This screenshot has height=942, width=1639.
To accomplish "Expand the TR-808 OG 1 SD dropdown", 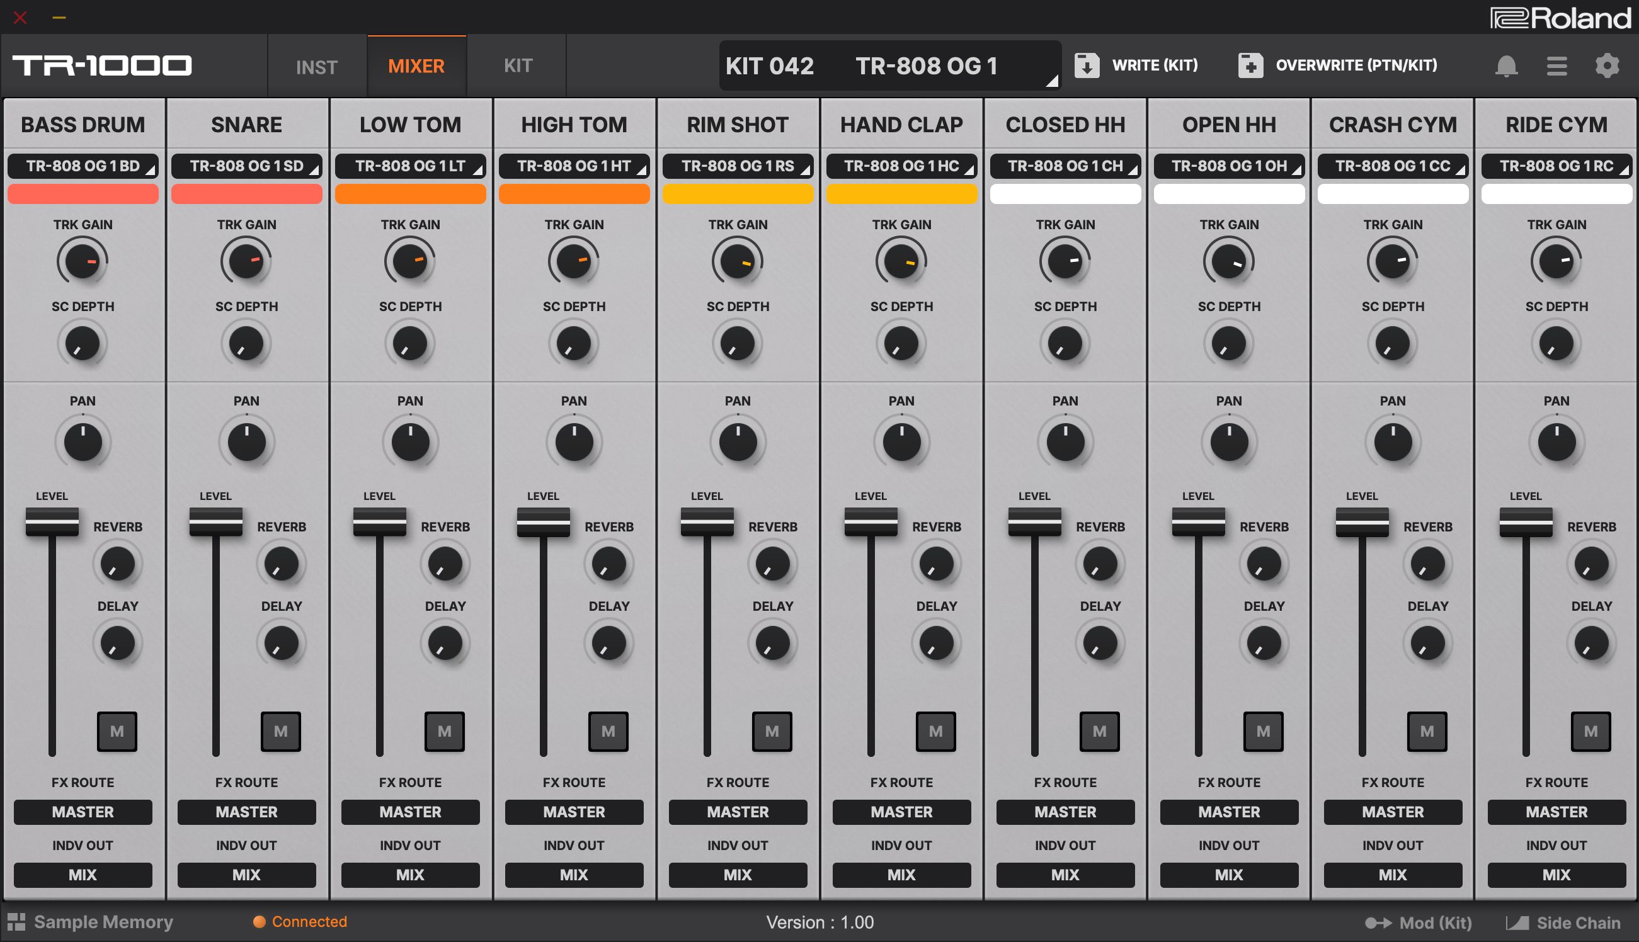I will coord(246,166).
